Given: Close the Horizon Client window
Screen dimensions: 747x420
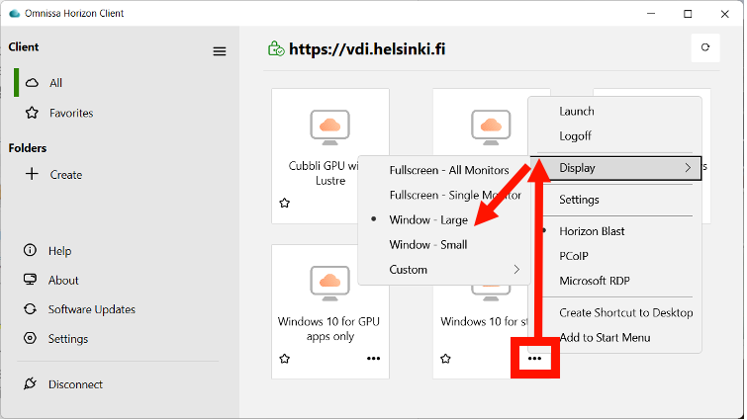Looking at the screenshot, I should tap(724, 14).
